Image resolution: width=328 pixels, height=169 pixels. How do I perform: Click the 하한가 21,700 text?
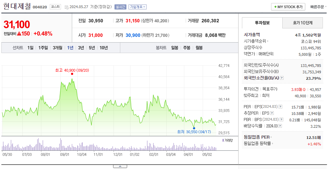pos(155,35)
